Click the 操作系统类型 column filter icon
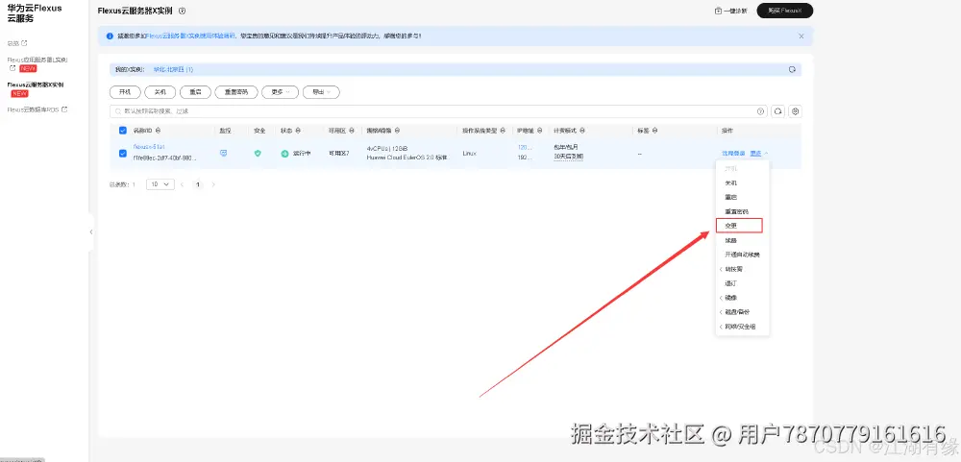This screenshot has height=462, width=961. tap(504, 131)
